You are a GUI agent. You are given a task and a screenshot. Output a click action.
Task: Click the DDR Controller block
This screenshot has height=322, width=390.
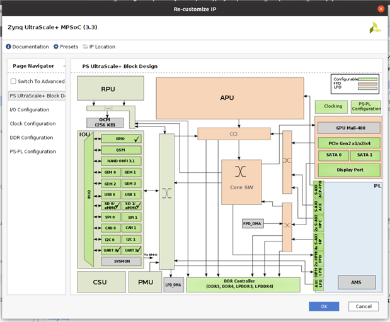(243, 284)
